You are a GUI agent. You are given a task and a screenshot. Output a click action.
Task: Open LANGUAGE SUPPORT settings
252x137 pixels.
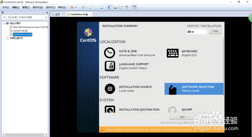click(x=134, y=66)
